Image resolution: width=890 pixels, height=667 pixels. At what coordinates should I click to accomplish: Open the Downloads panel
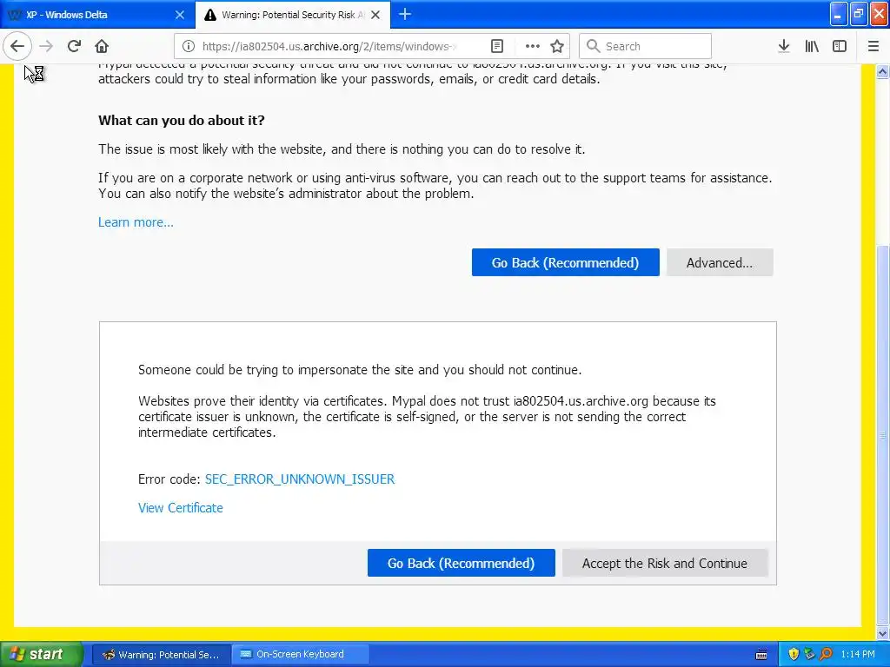pos(784,47)
